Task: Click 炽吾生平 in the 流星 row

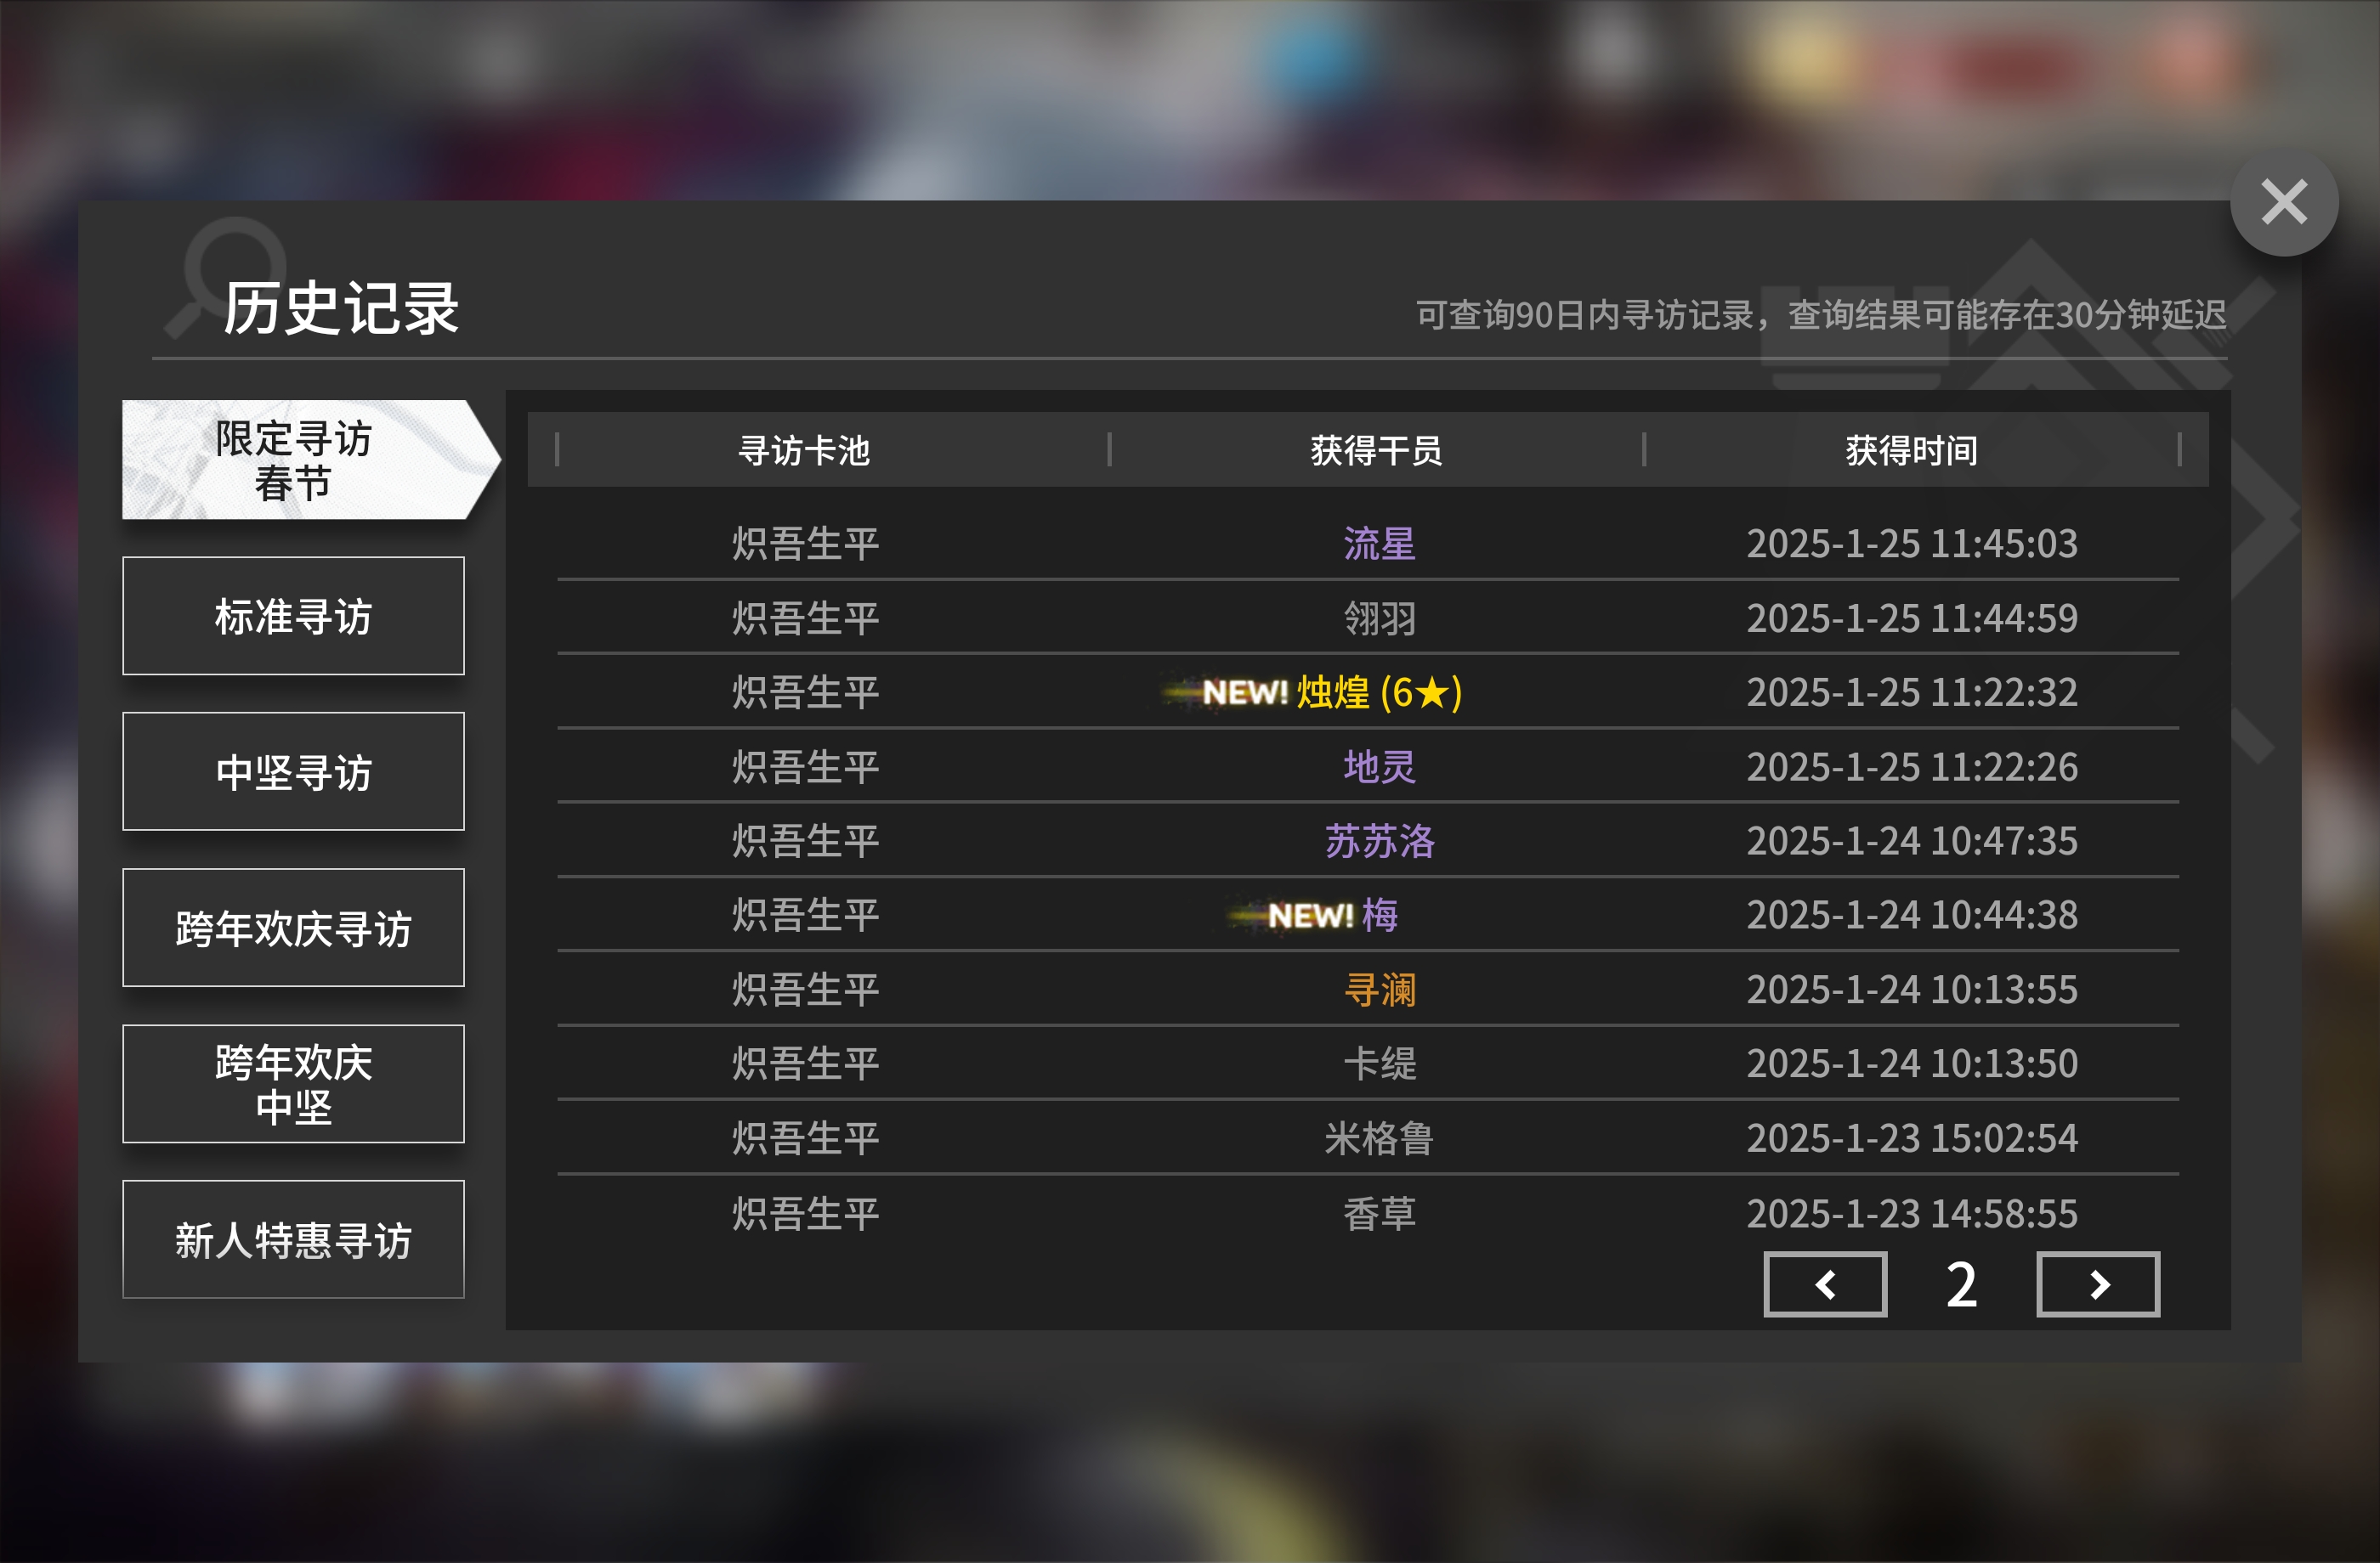Action: 805,544
